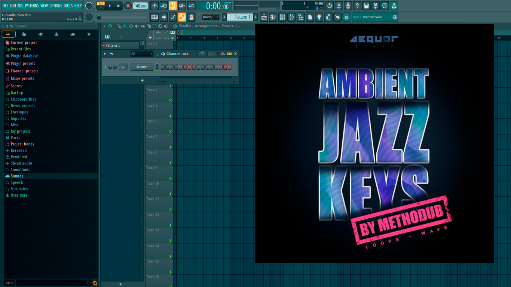Toggle last step button of Sampler
The height and width of the screenshot is (287, 511).
[230, 67]
